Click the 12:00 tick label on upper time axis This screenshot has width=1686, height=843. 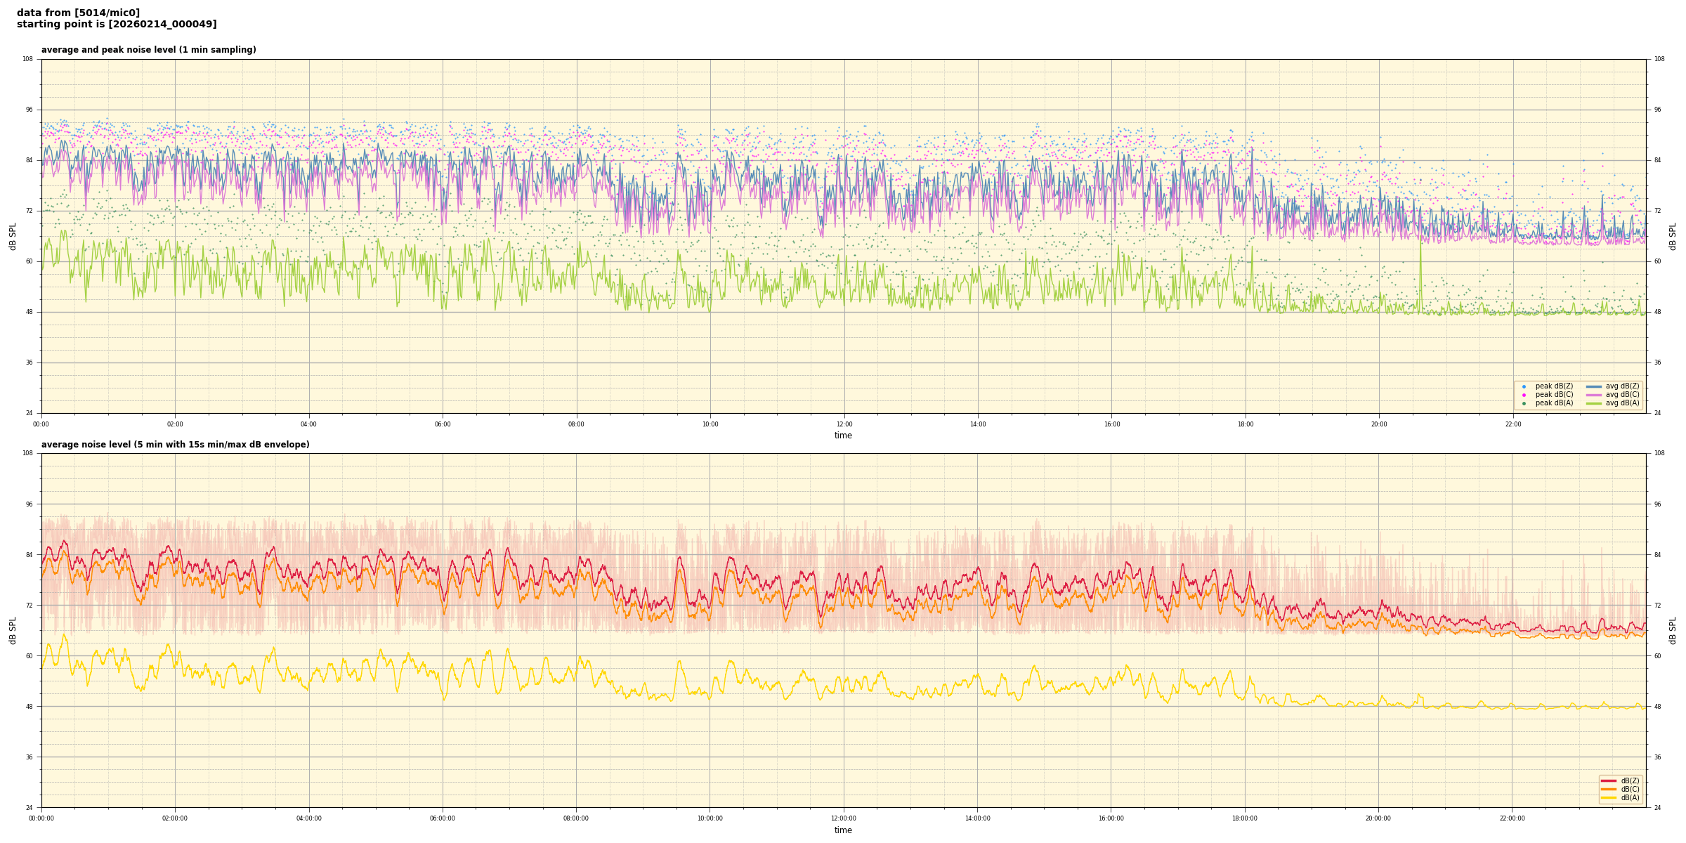[844, 424]
